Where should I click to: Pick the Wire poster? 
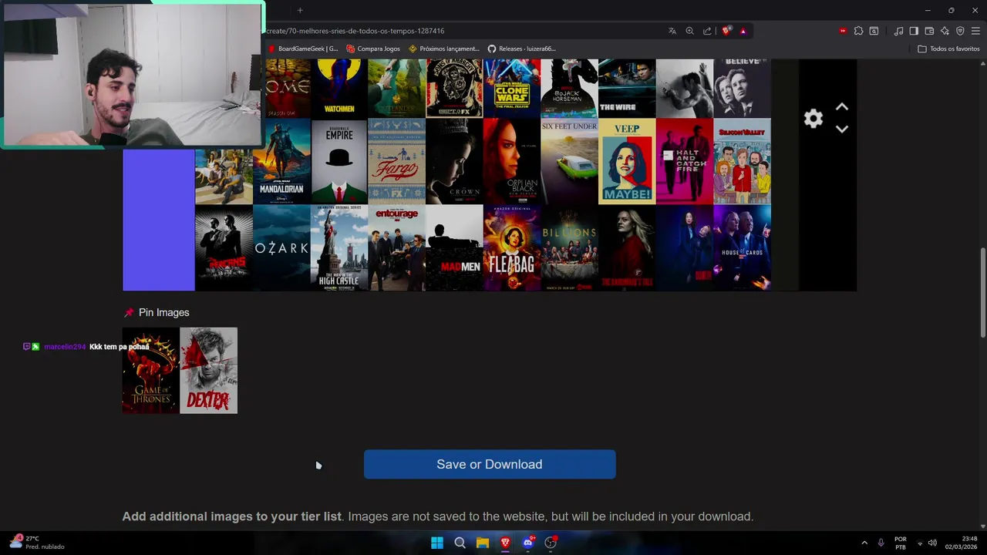[x=627, y=88]
